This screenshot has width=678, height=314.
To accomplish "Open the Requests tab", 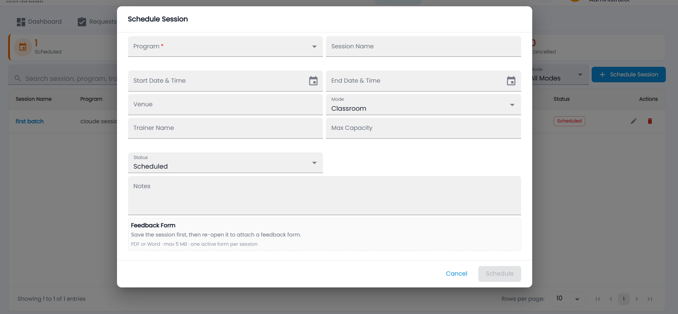I will click(x=97, y=22).
